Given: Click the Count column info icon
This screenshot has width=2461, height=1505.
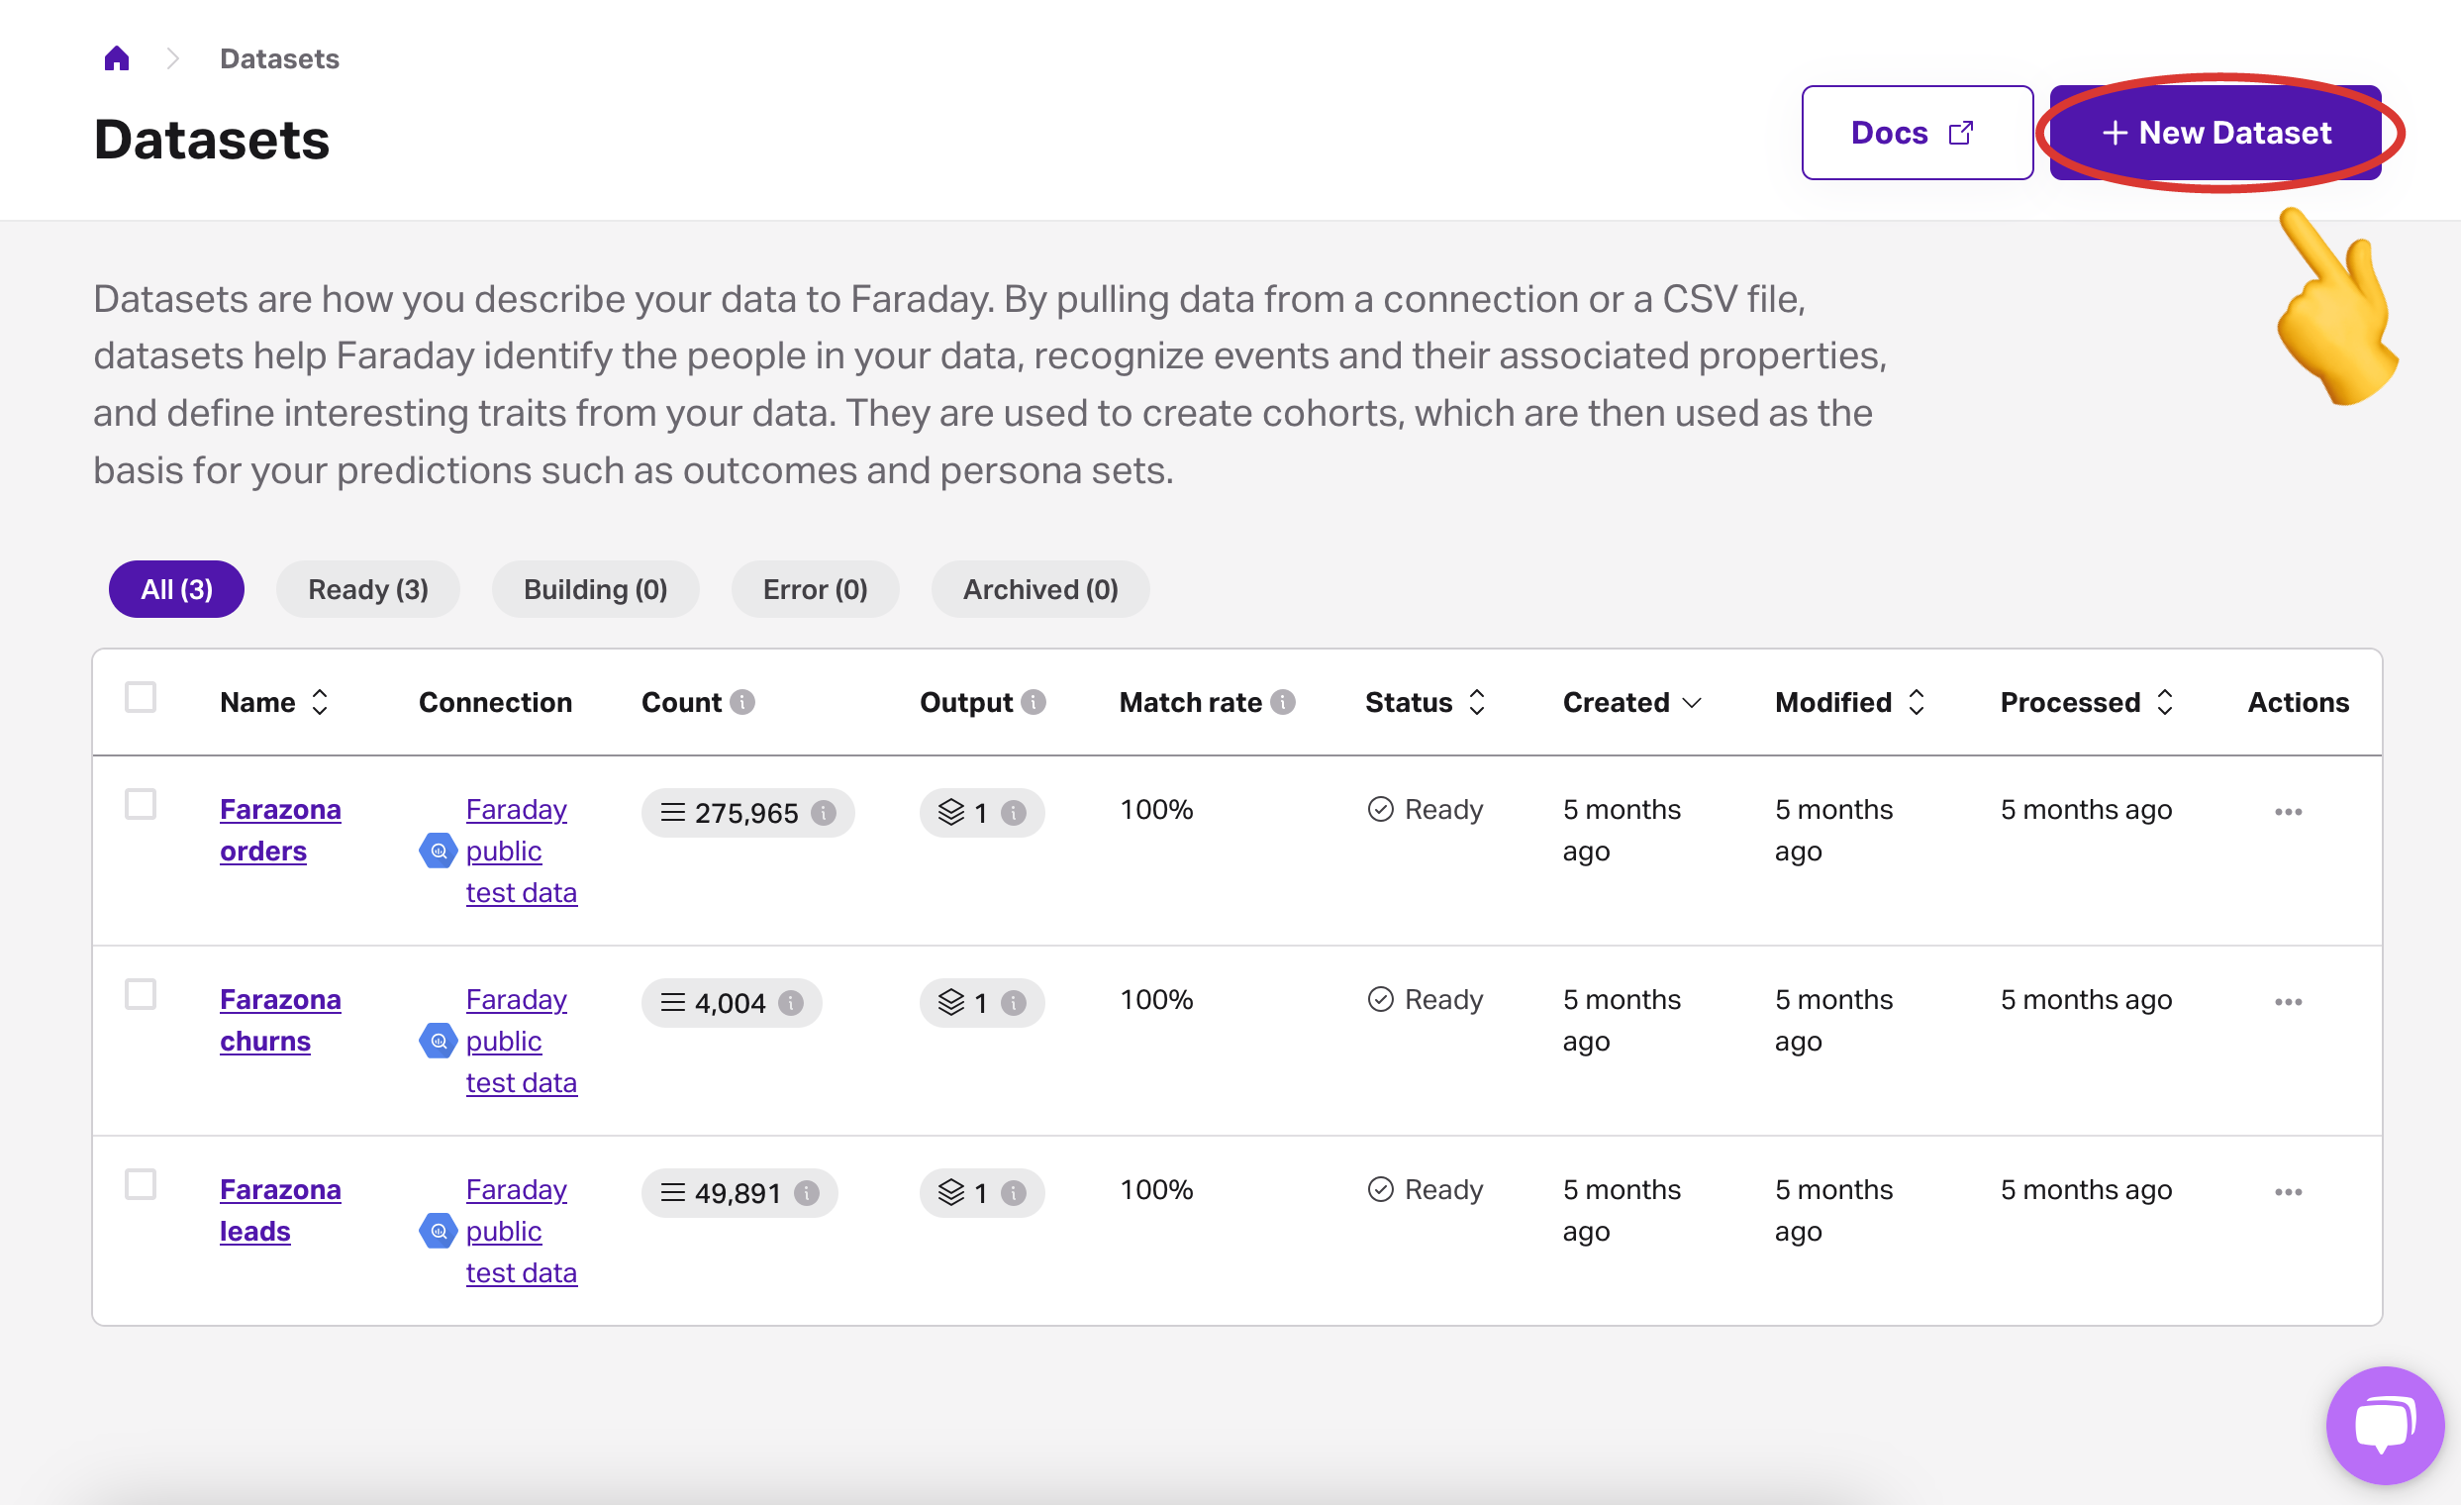Looking at the screenshot, I should 742,702.
